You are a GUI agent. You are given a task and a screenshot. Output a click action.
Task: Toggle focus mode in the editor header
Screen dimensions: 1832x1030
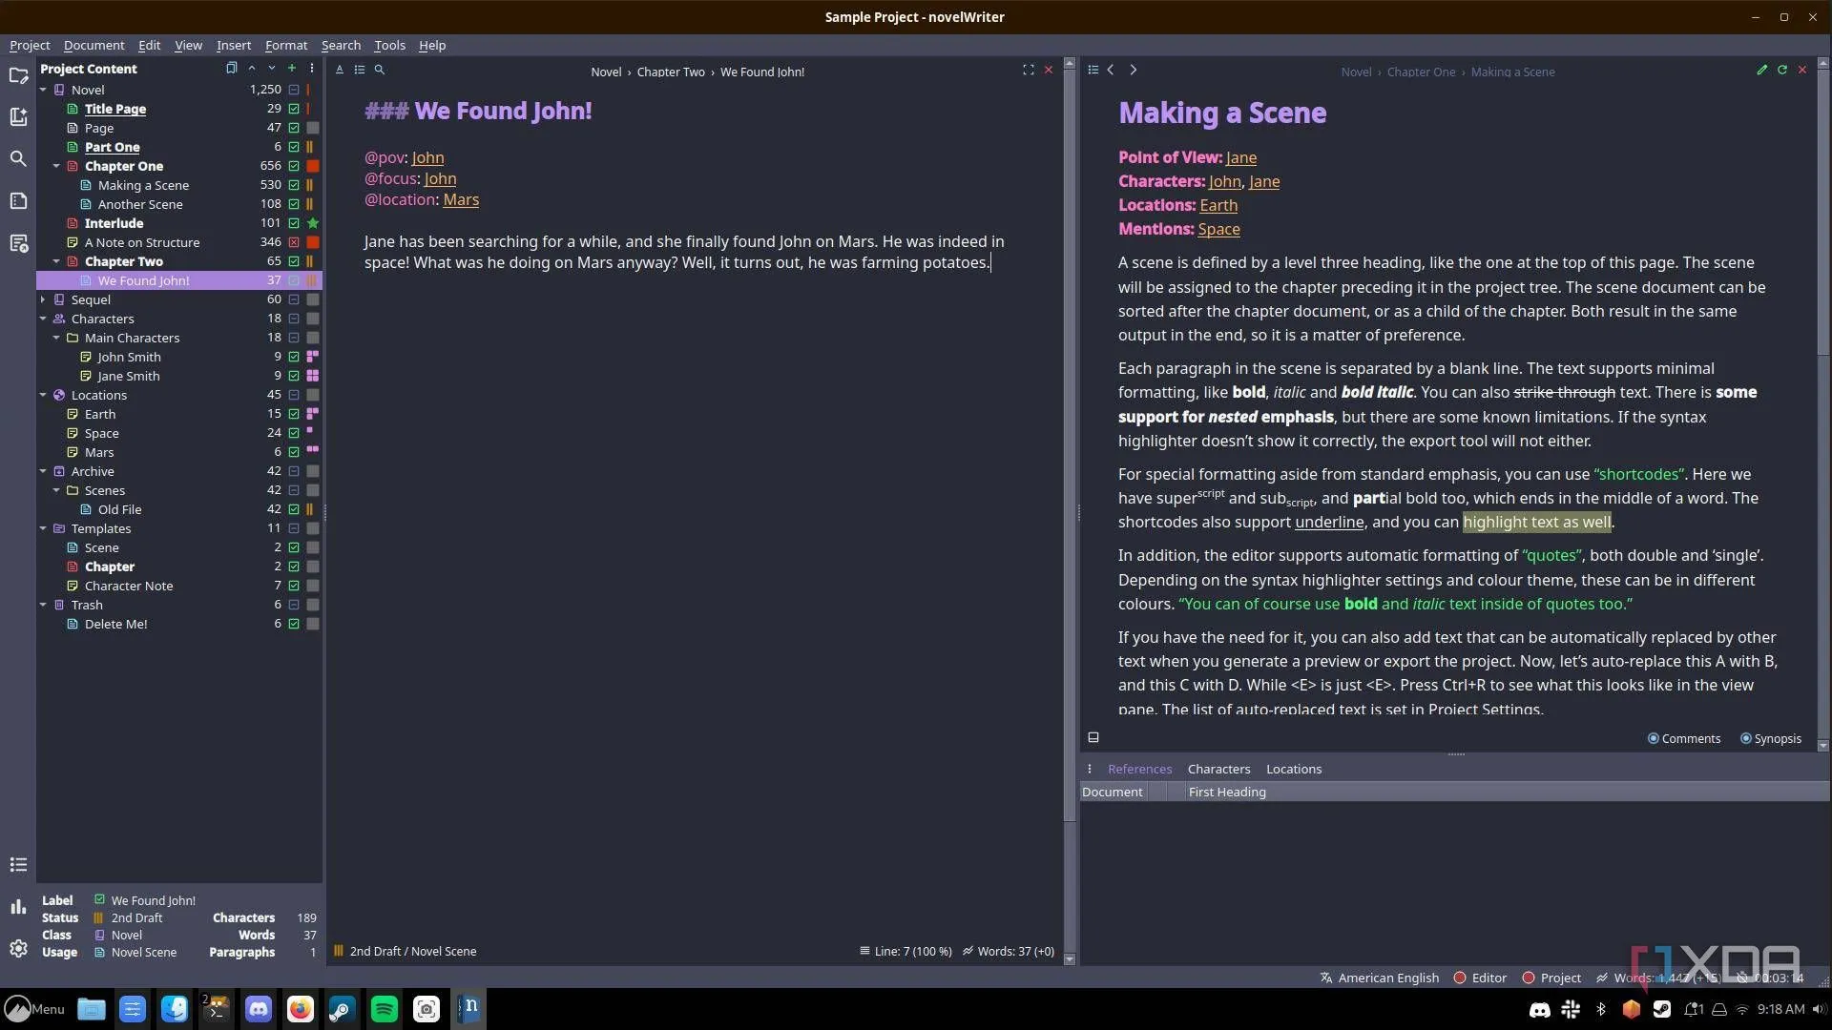(x=1028, y=70)
